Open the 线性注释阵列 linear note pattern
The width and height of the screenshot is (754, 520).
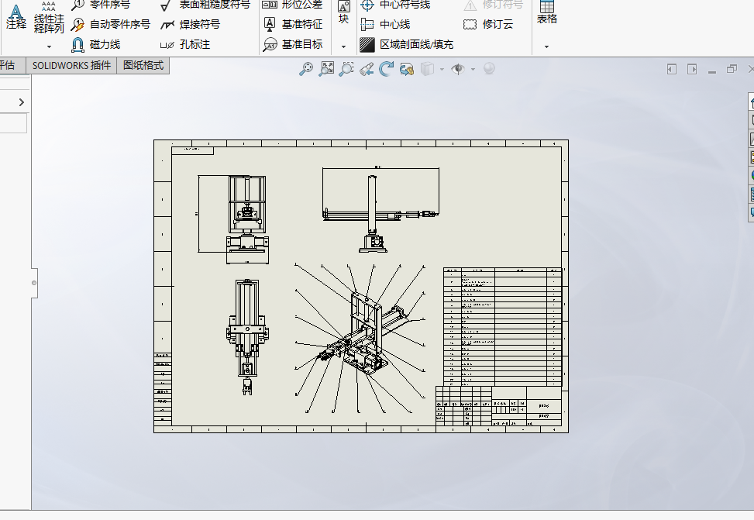pos(49,17)
